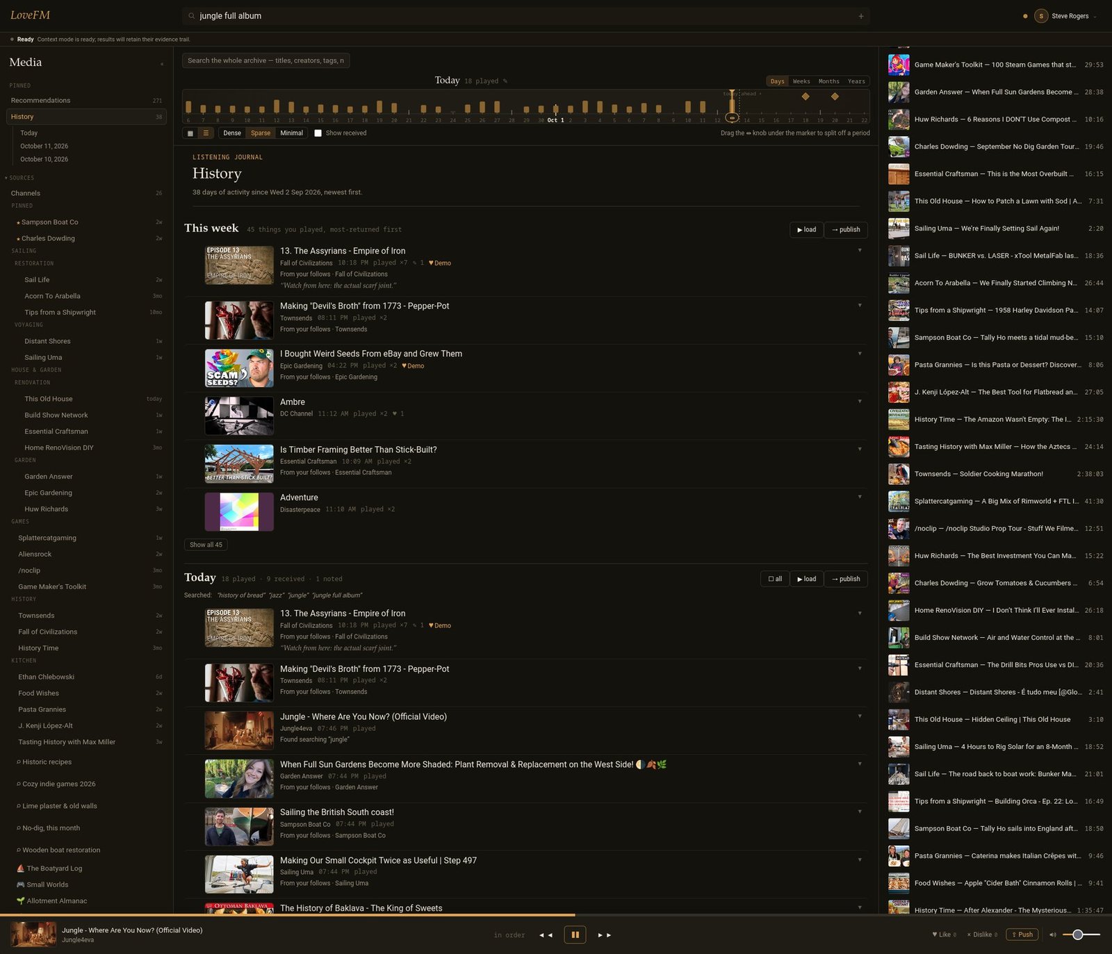The width and height of the screenshot is (1112, 954).
Task: Click the speaker mute icon
Action: [1052, 935]
